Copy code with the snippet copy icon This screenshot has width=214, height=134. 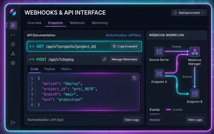(x=134, y=78)
